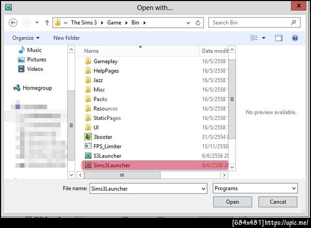Click the S3Launcher application icon

[88, 156]
